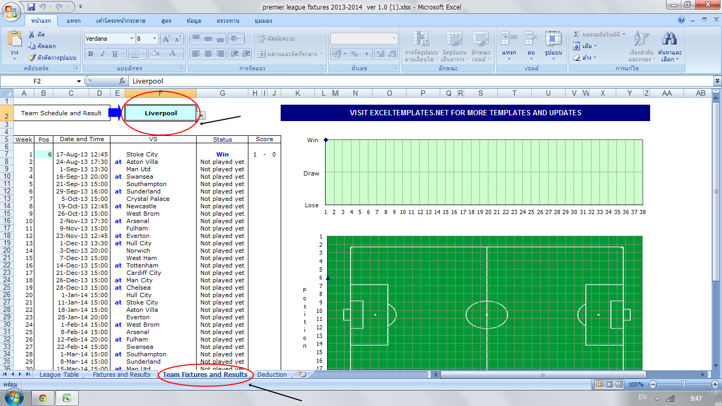The image size is (722, 406).
Task: Open the Clear button with eraser
Action: tap(584, 58)
